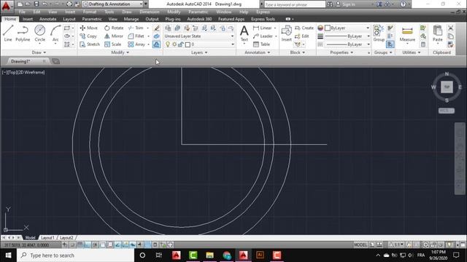
Task: Click the Group icon
Action: pos(379,33)
